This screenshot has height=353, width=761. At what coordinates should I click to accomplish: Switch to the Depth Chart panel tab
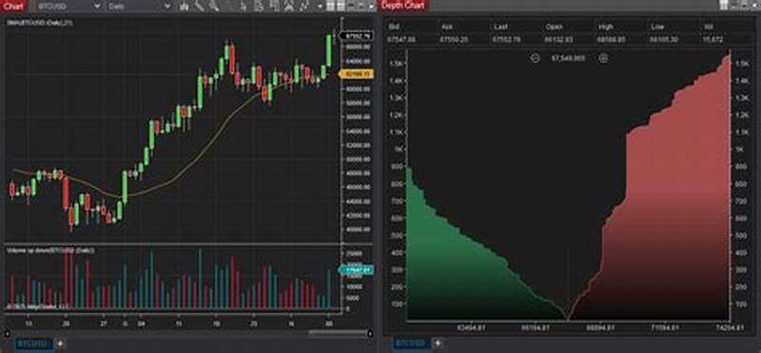(x=402, y=6)
